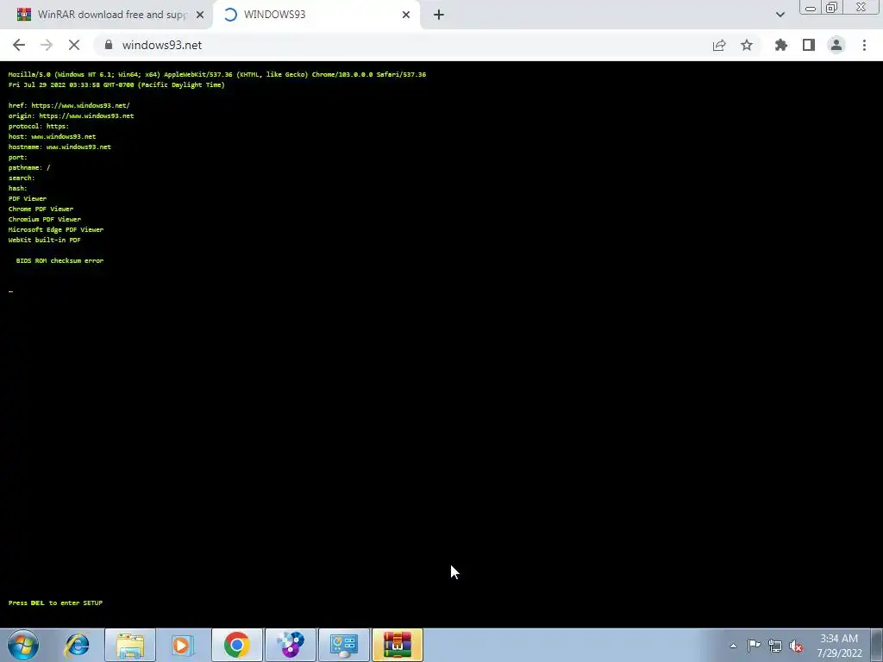Open the side panel icon

pyautogui.click(x=809, y=45)
